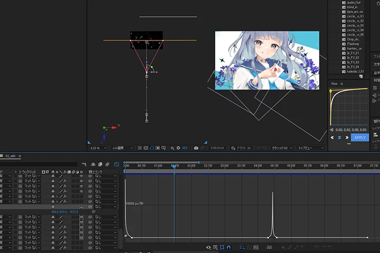Click the work area end handle
This screenshot has height=253, width=380.
click(198, 162)
